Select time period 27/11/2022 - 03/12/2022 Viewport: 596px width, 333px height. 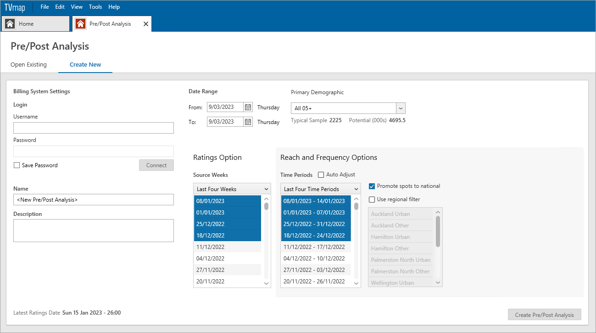(316, 270)
